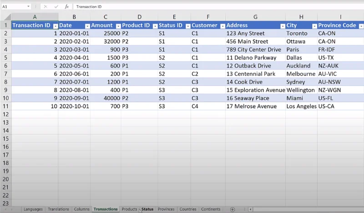Select row 23 header

click(5, 203)
